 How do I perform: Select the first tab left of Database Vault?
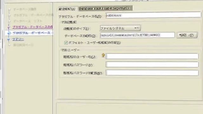point(68,9)
